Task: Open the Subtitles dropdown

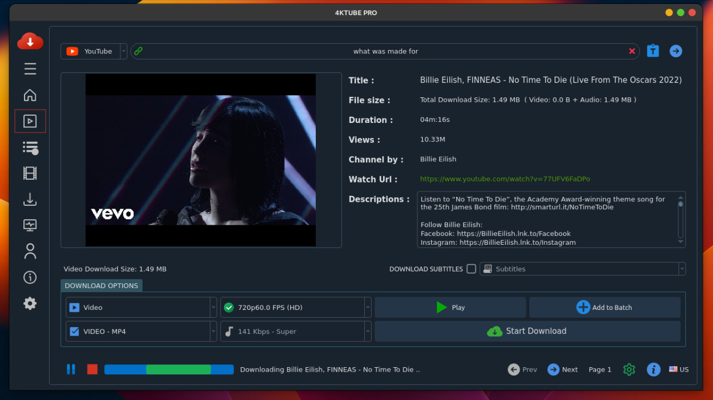Action: 583,269
